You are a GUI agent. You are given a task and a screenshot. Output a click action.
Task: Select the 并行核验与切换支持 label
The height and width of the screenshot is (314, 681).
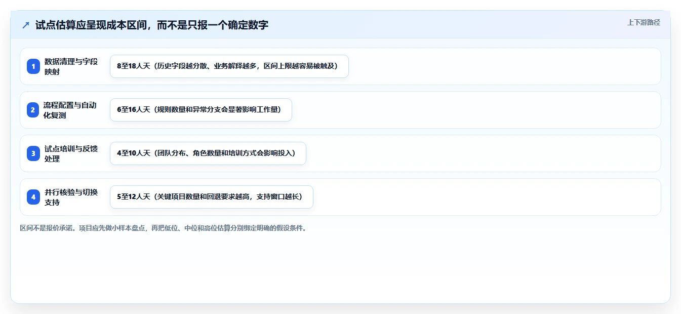coord(71,197)
